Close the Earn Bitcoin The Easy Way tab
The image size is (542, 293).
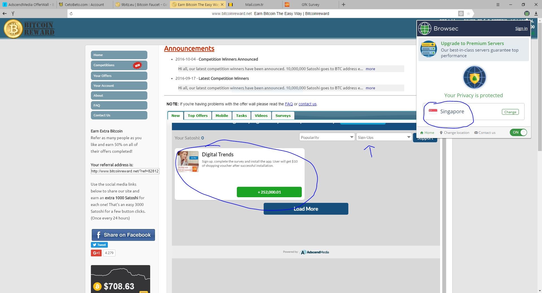pos(222,5)
